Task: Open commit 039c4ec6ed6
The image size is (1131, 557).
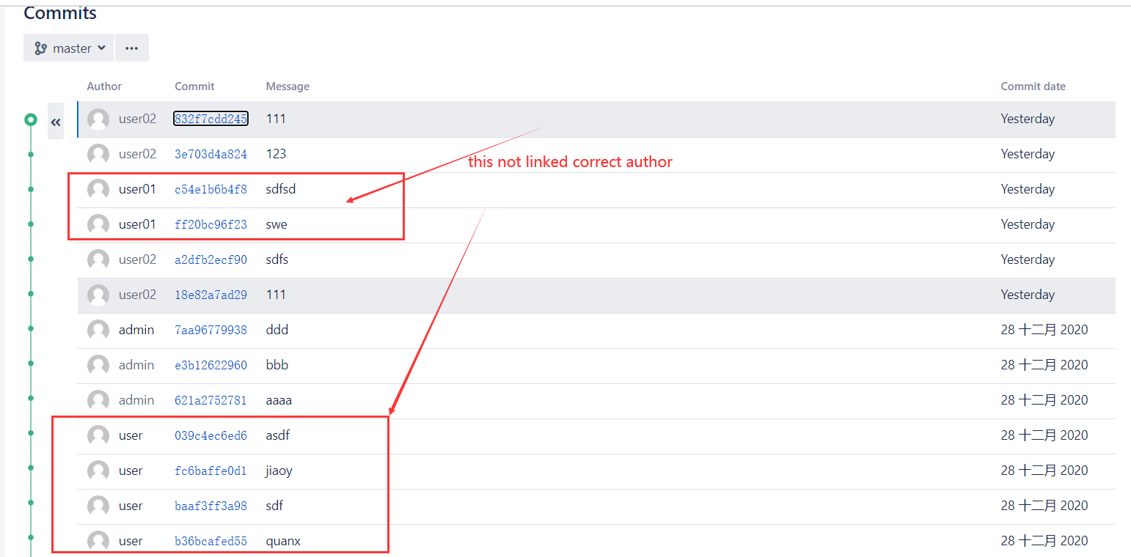Action: click(x=211, y=435)
